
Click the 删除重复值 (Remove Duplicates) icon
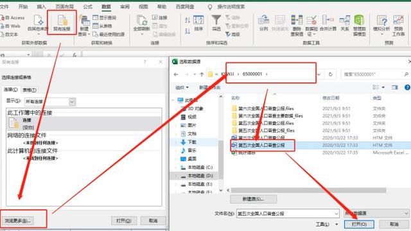pyautogui.click(x=297, y=26)
